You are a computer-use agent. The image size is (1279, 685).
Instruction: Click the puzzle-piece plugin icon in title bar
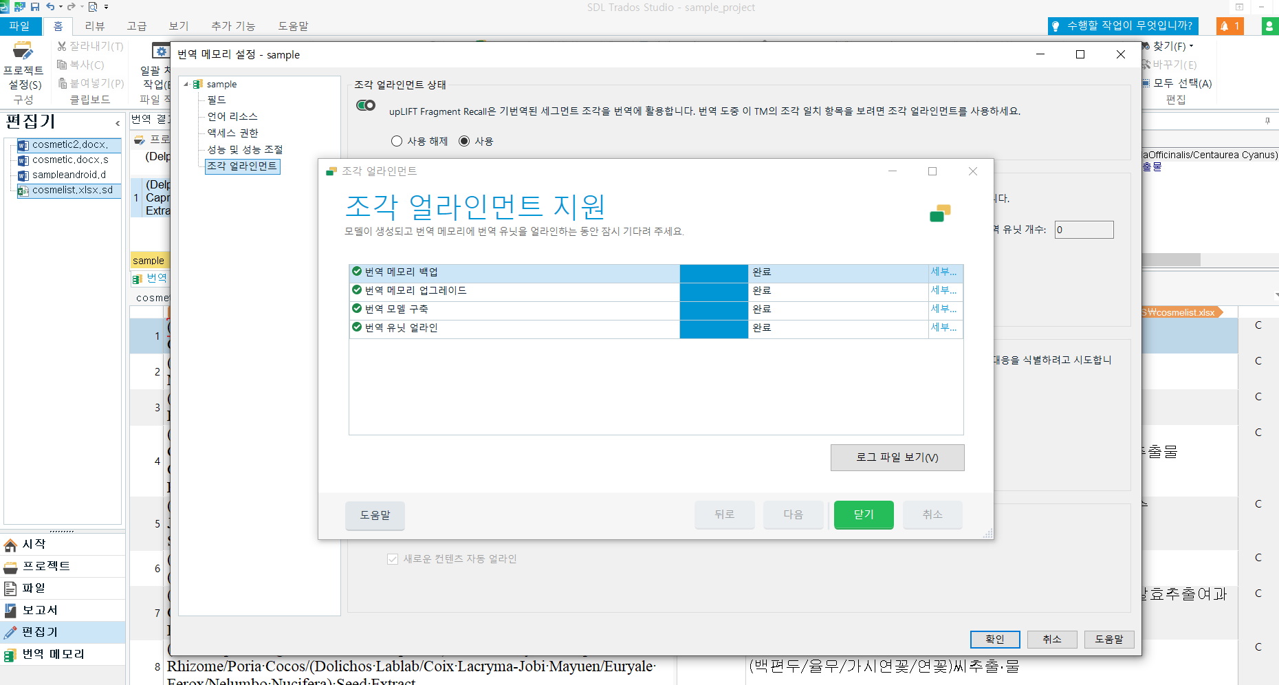(x=19, y=7)
